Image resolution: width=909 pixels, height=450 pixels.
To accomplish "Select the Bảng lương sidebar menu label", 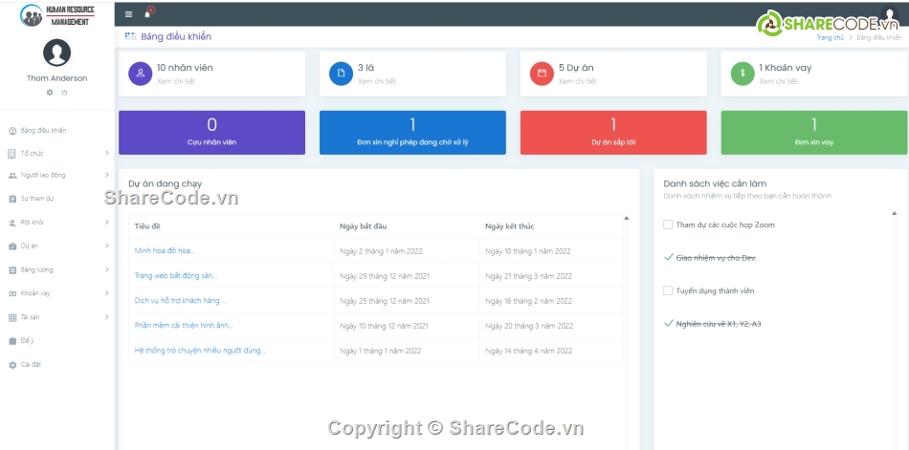I will (37, 269).
